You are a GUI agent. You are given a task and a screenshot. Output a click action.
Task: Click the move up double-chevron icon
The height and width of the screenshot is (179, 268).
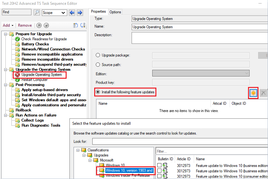pos(39,25)
